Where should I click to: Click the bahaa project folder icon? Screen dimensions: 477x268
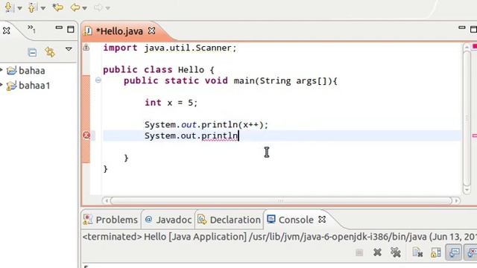coord(12,71)
